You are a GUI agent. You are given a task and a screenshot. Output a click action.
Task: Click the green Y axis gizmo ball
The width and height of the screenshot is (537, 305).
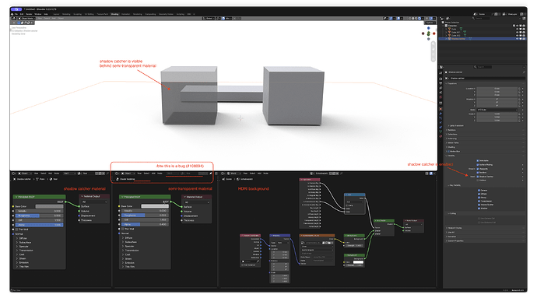pyautogui.click(x=429, y=33)
